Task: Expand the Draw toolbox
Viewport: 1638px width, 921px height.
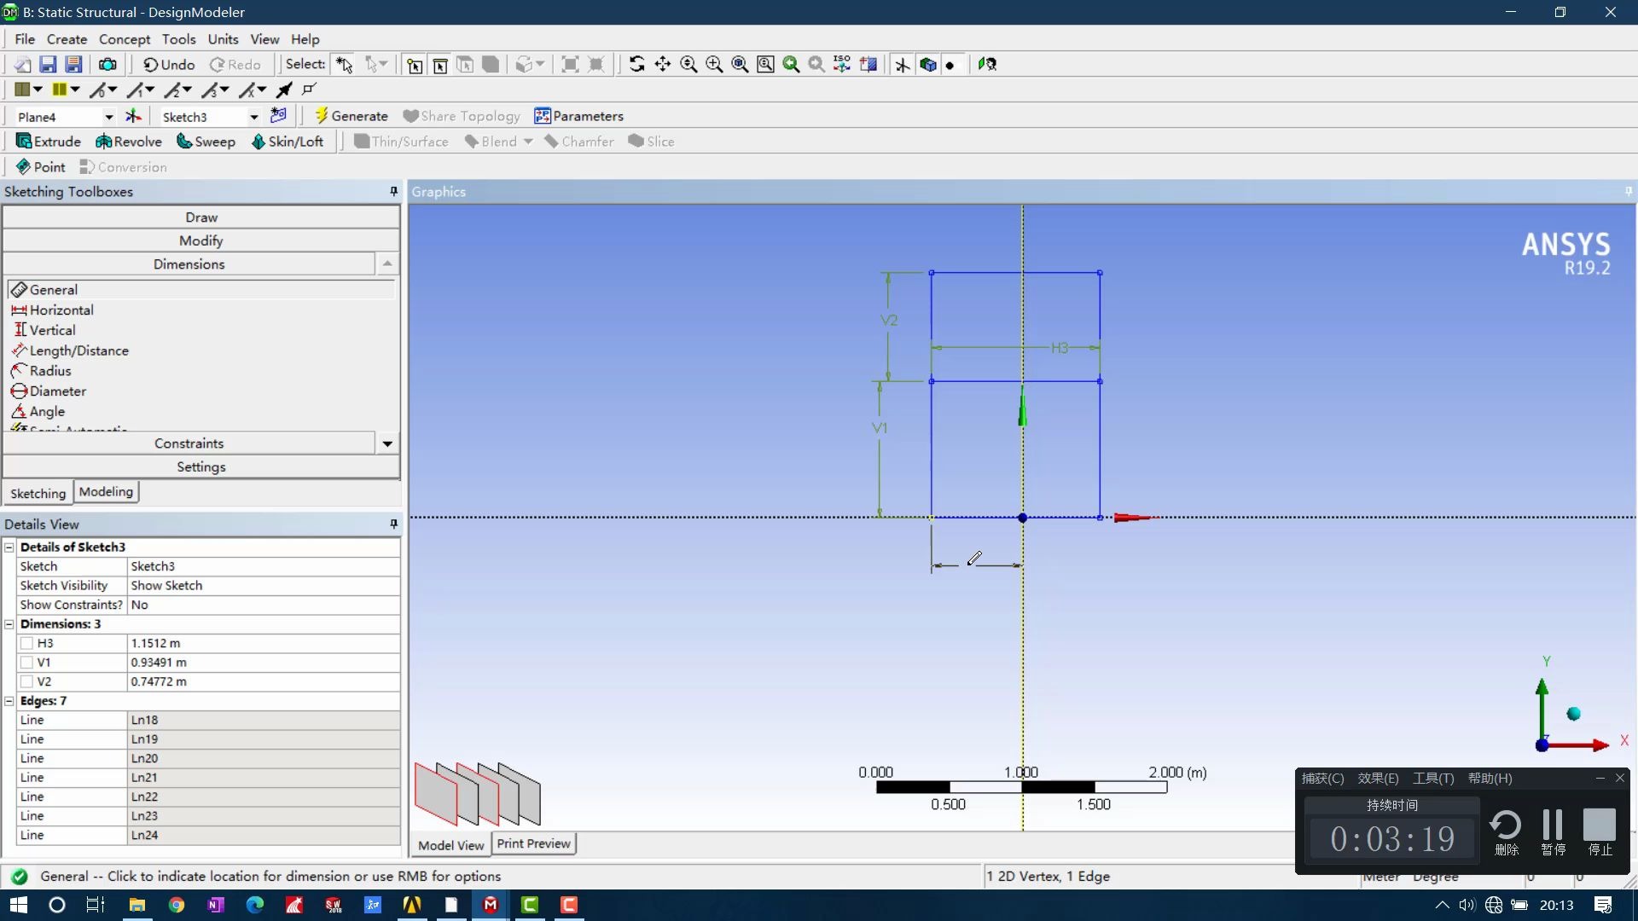Action: 201,217
